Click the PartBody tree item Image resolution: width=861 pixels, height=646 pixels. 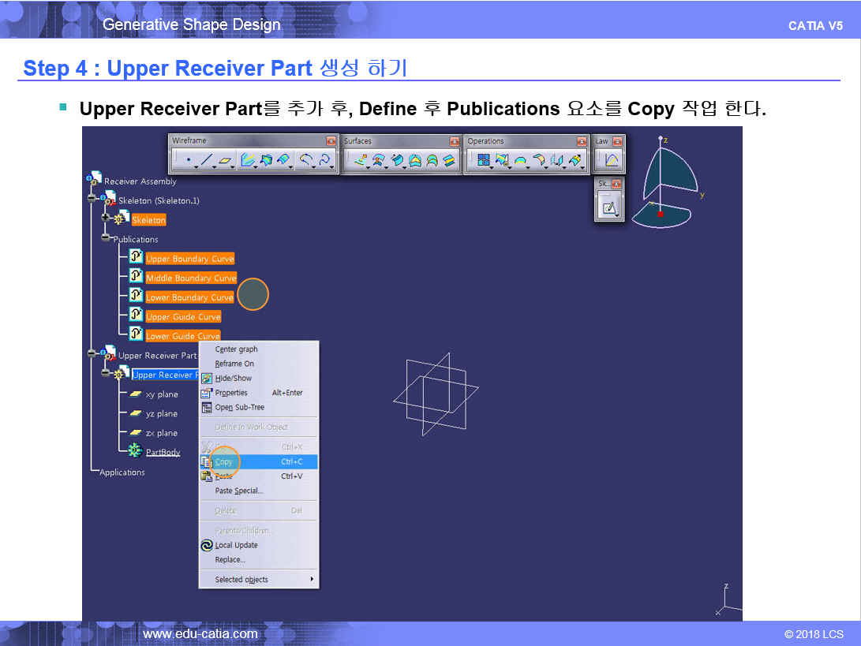coord(163,452)
